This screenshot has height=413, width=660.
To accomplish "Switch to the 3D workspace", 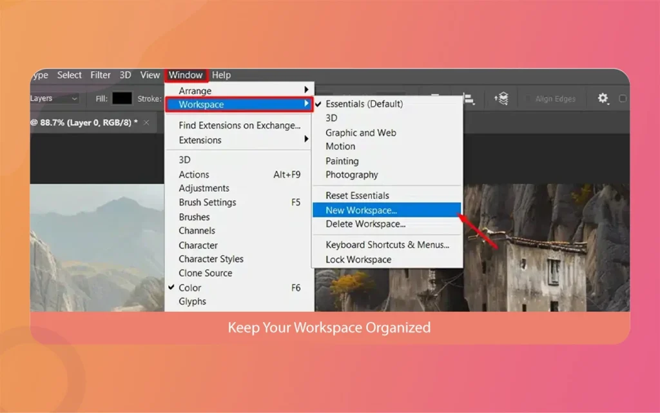I will pyautogui.click(x=387, y=119).
